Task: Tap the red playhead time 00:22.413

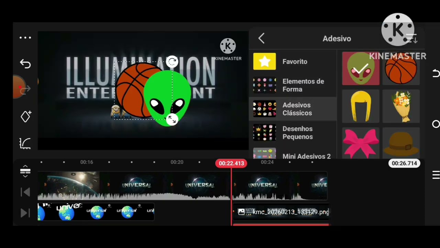Action: pos(231,163)
